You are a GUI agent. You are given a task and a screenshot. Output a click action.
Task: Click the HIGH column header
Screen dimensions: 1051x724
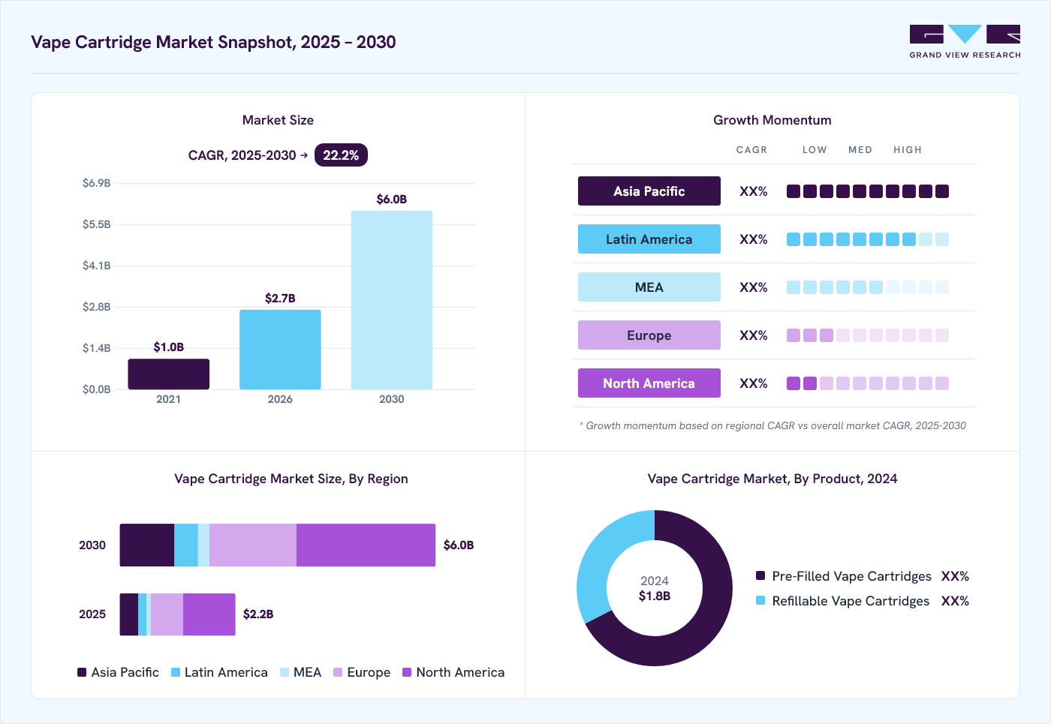click(908, 150)
